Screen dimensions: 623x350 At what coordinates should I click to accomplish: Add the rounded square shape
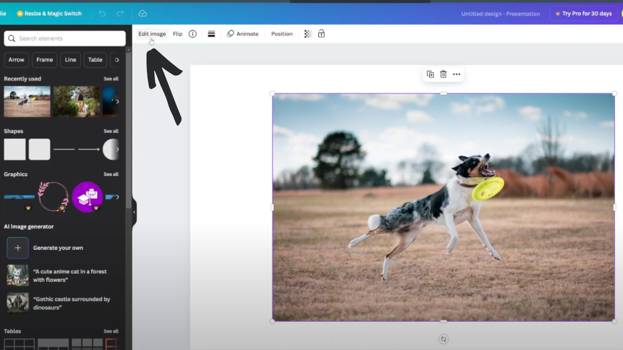coord(39,149)
